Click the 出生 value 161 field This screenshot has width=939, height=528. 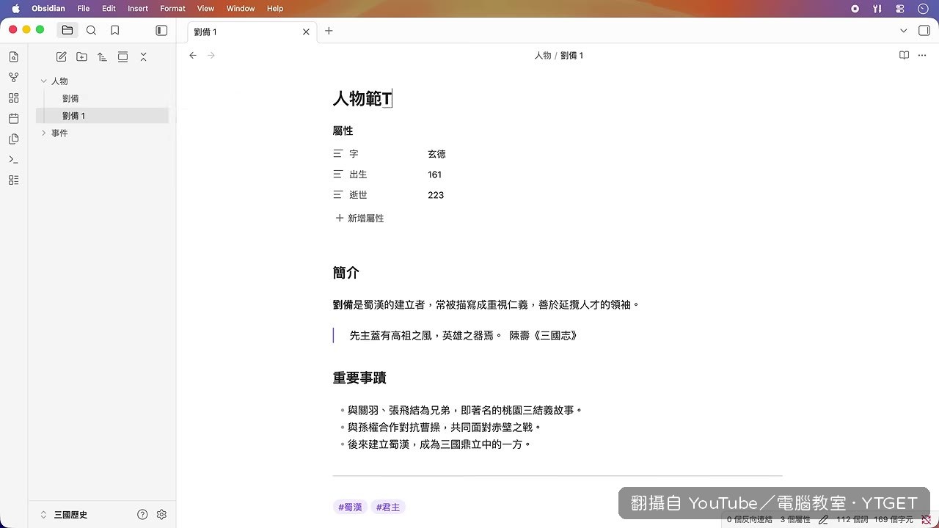click(x=435, y=175)
